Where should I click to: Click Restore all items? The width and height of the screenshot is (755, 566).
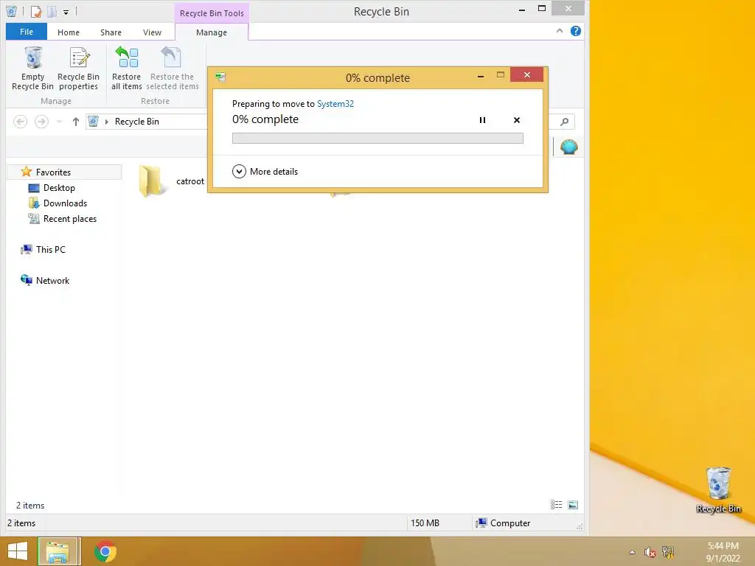(127, 69)
